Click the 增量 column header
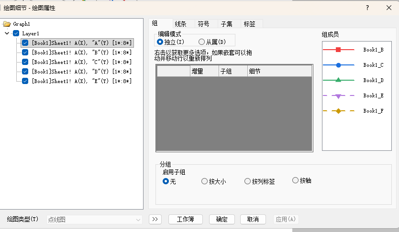 point(204,71)
